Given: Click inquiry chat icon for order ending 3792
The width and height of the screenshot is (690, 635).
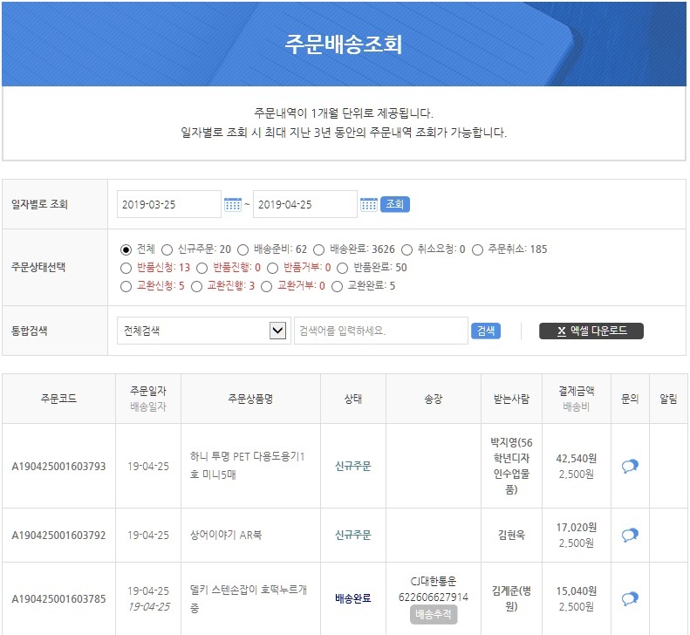Looking at the screenshot, I should 630,535.
